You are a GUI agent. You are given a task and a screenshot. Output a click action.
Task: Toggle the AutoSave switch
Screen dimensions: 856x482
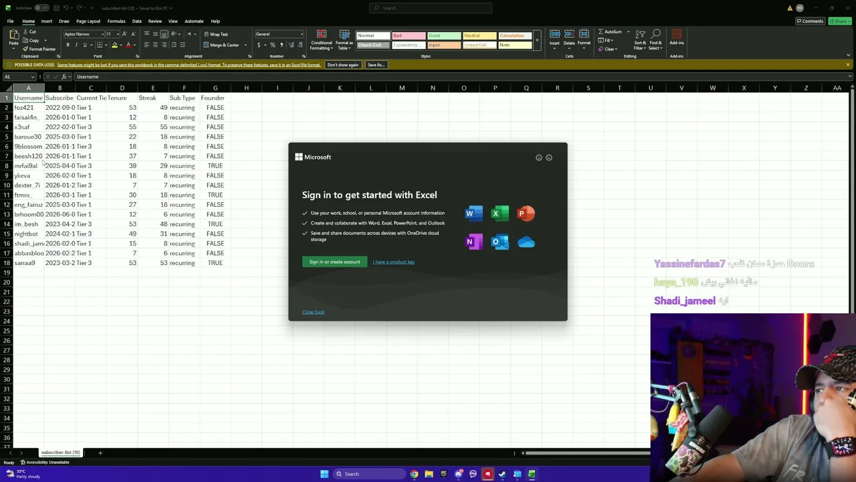[x=41, y=8]
